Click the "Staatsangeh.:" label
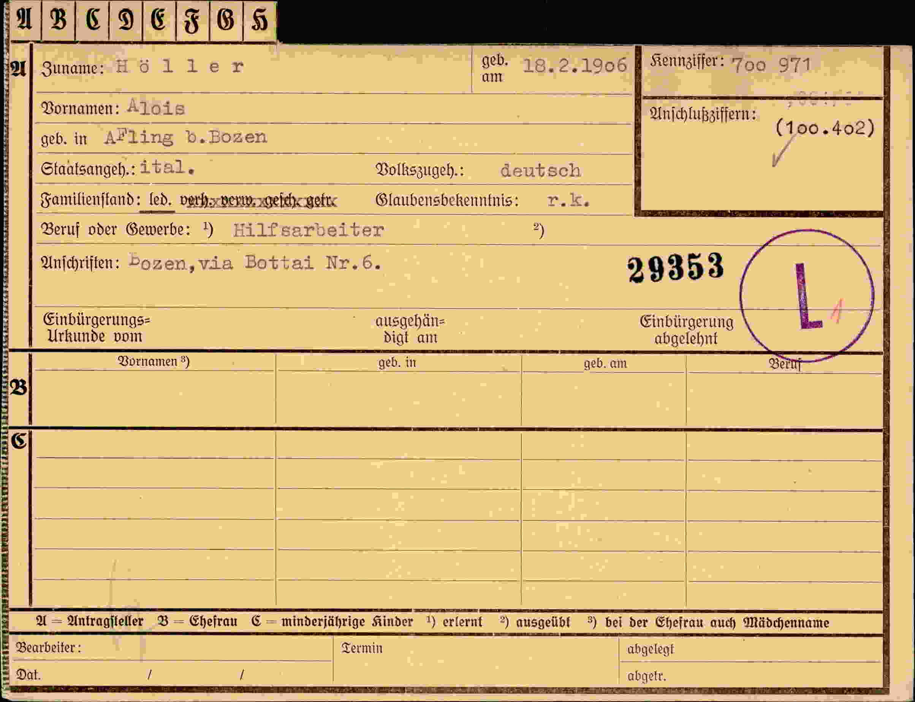915x702 pixels. click(x=88, y=169)
